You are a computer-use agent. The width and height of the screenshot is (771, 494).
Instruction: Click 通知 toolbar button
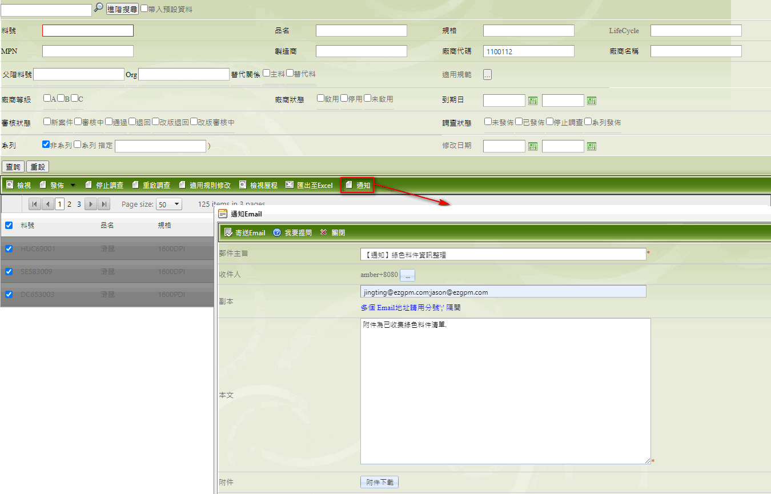pos(358,185)
